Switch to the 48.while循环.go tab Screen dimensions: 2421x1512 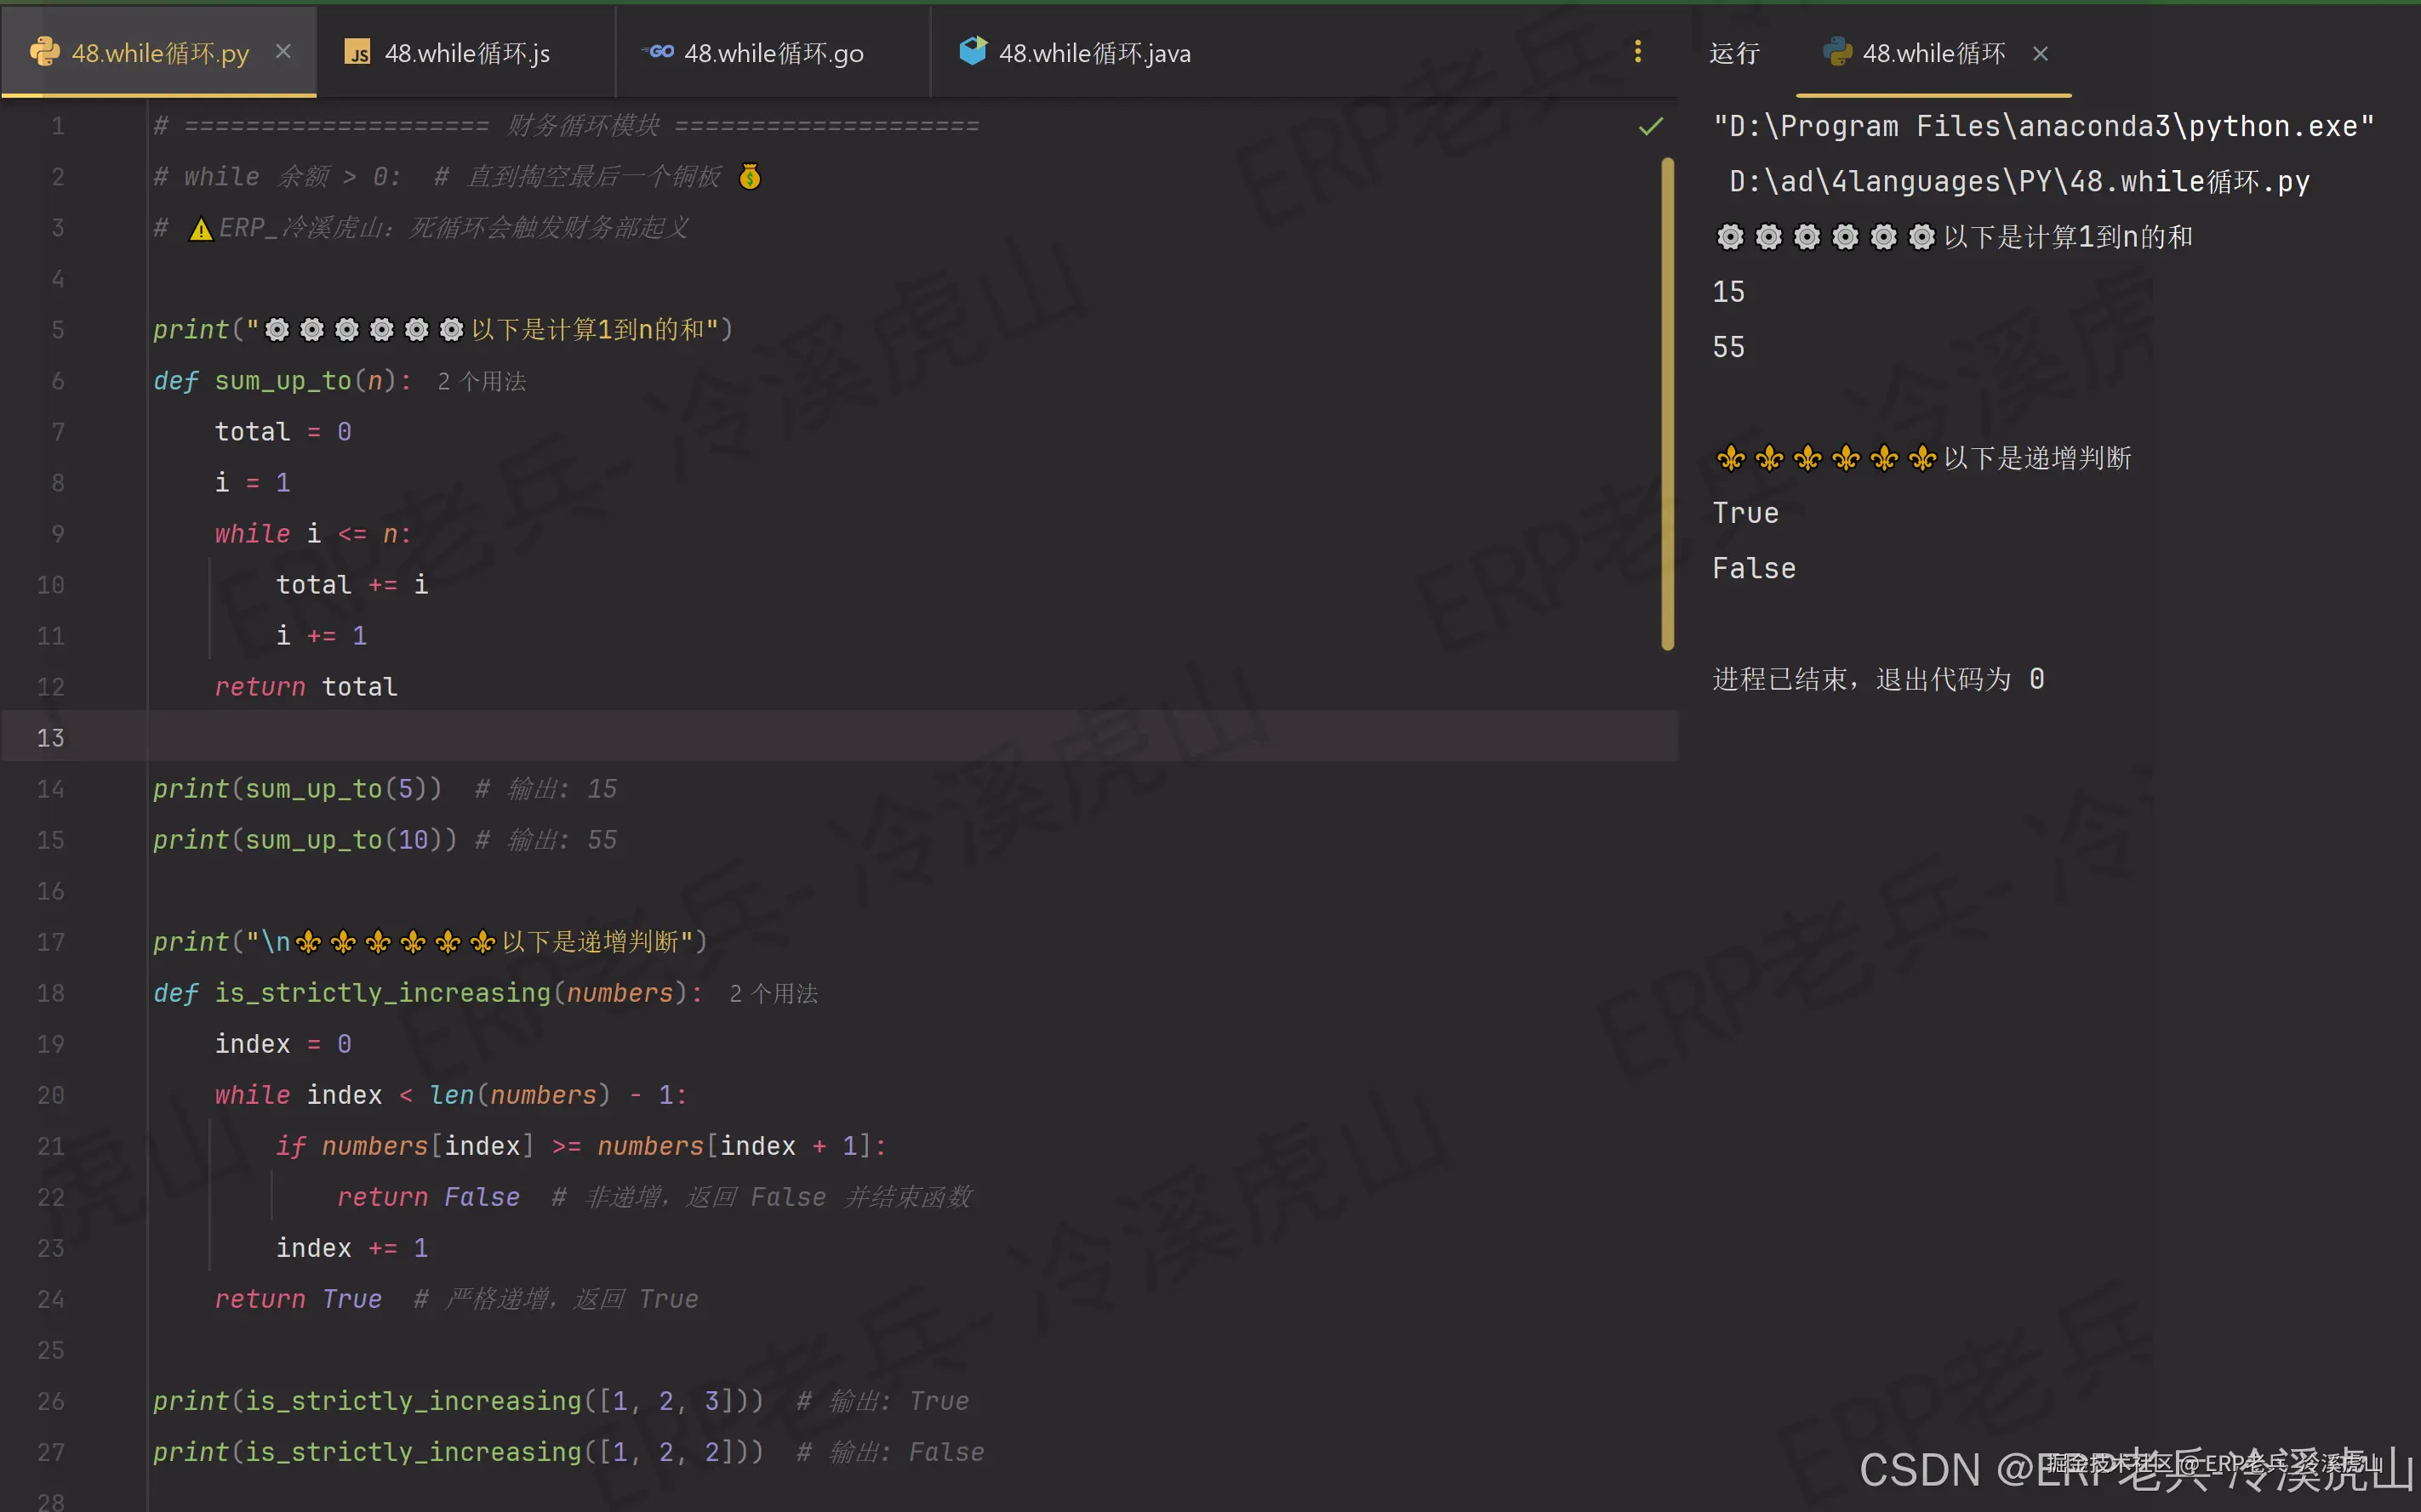pos(773,53)
